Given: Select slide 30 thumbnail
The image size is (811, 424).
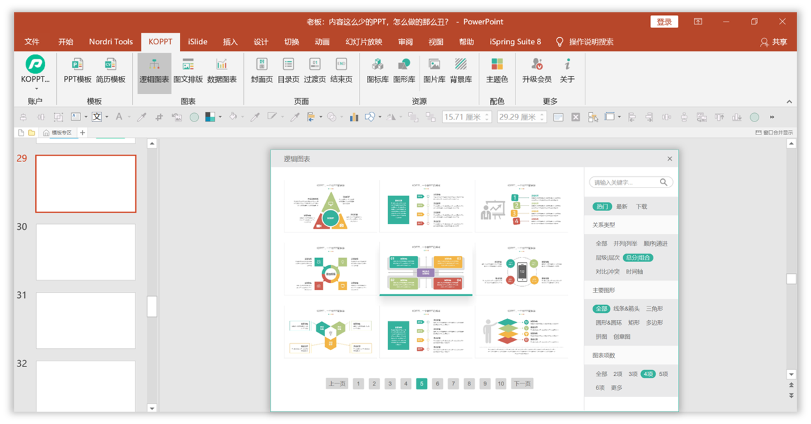Looking at the screenshot, I should point(86,252).
